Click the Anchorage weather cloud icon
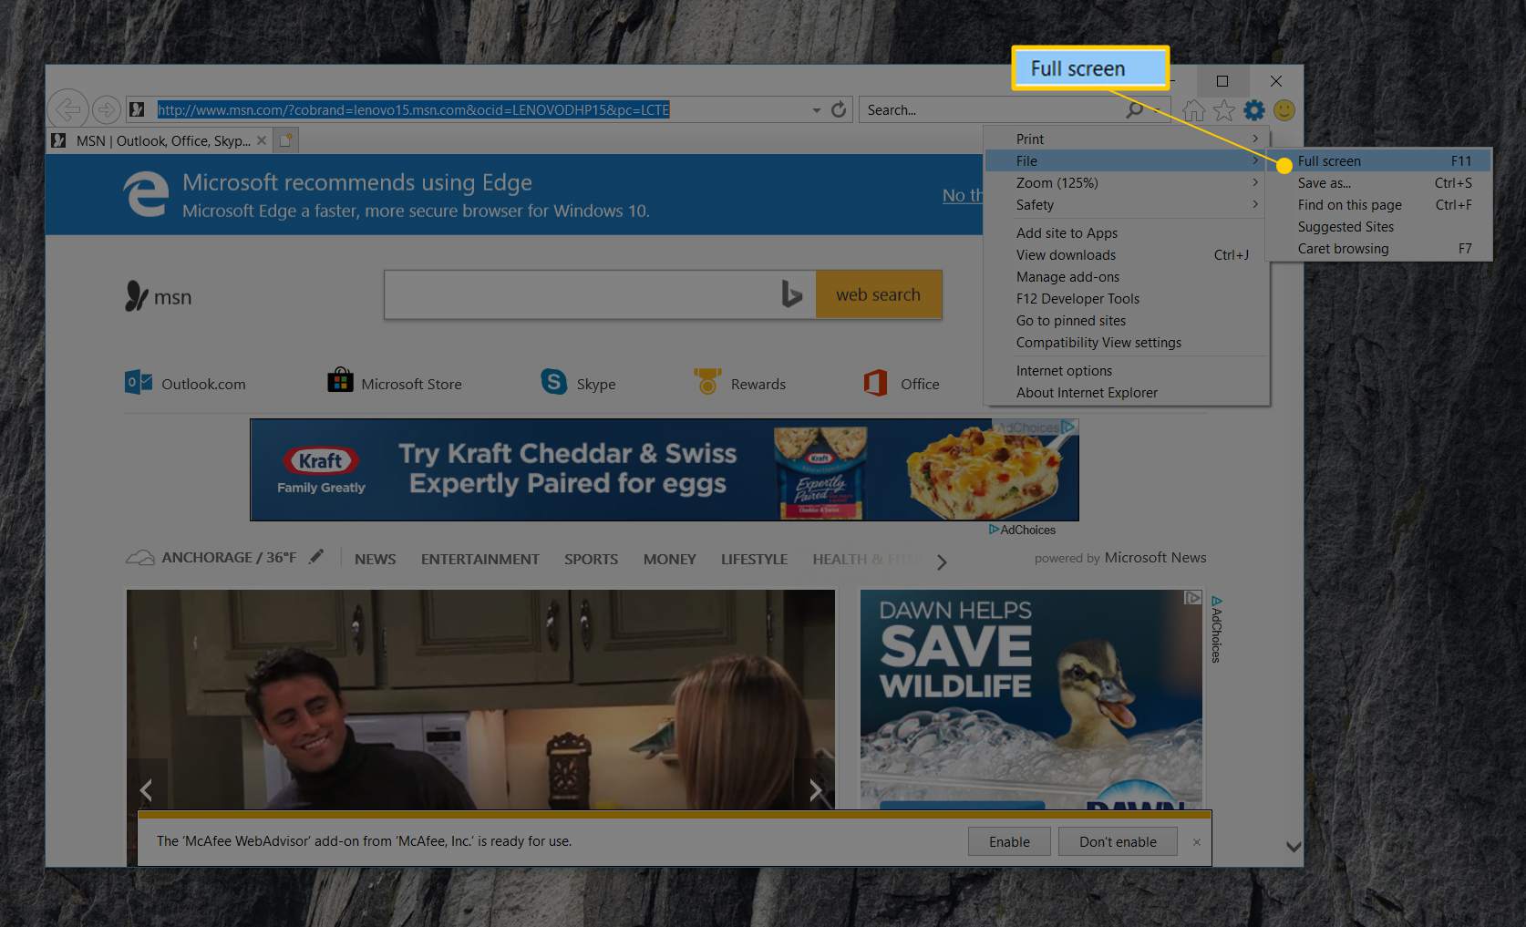The height and width of the screenshot is (927, 1526). (x=139, y=558)
